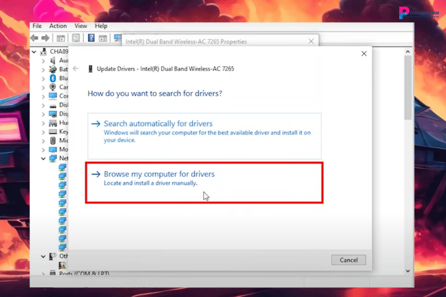
Task: Expand the Keyboards category node
Action: (44, 132)
